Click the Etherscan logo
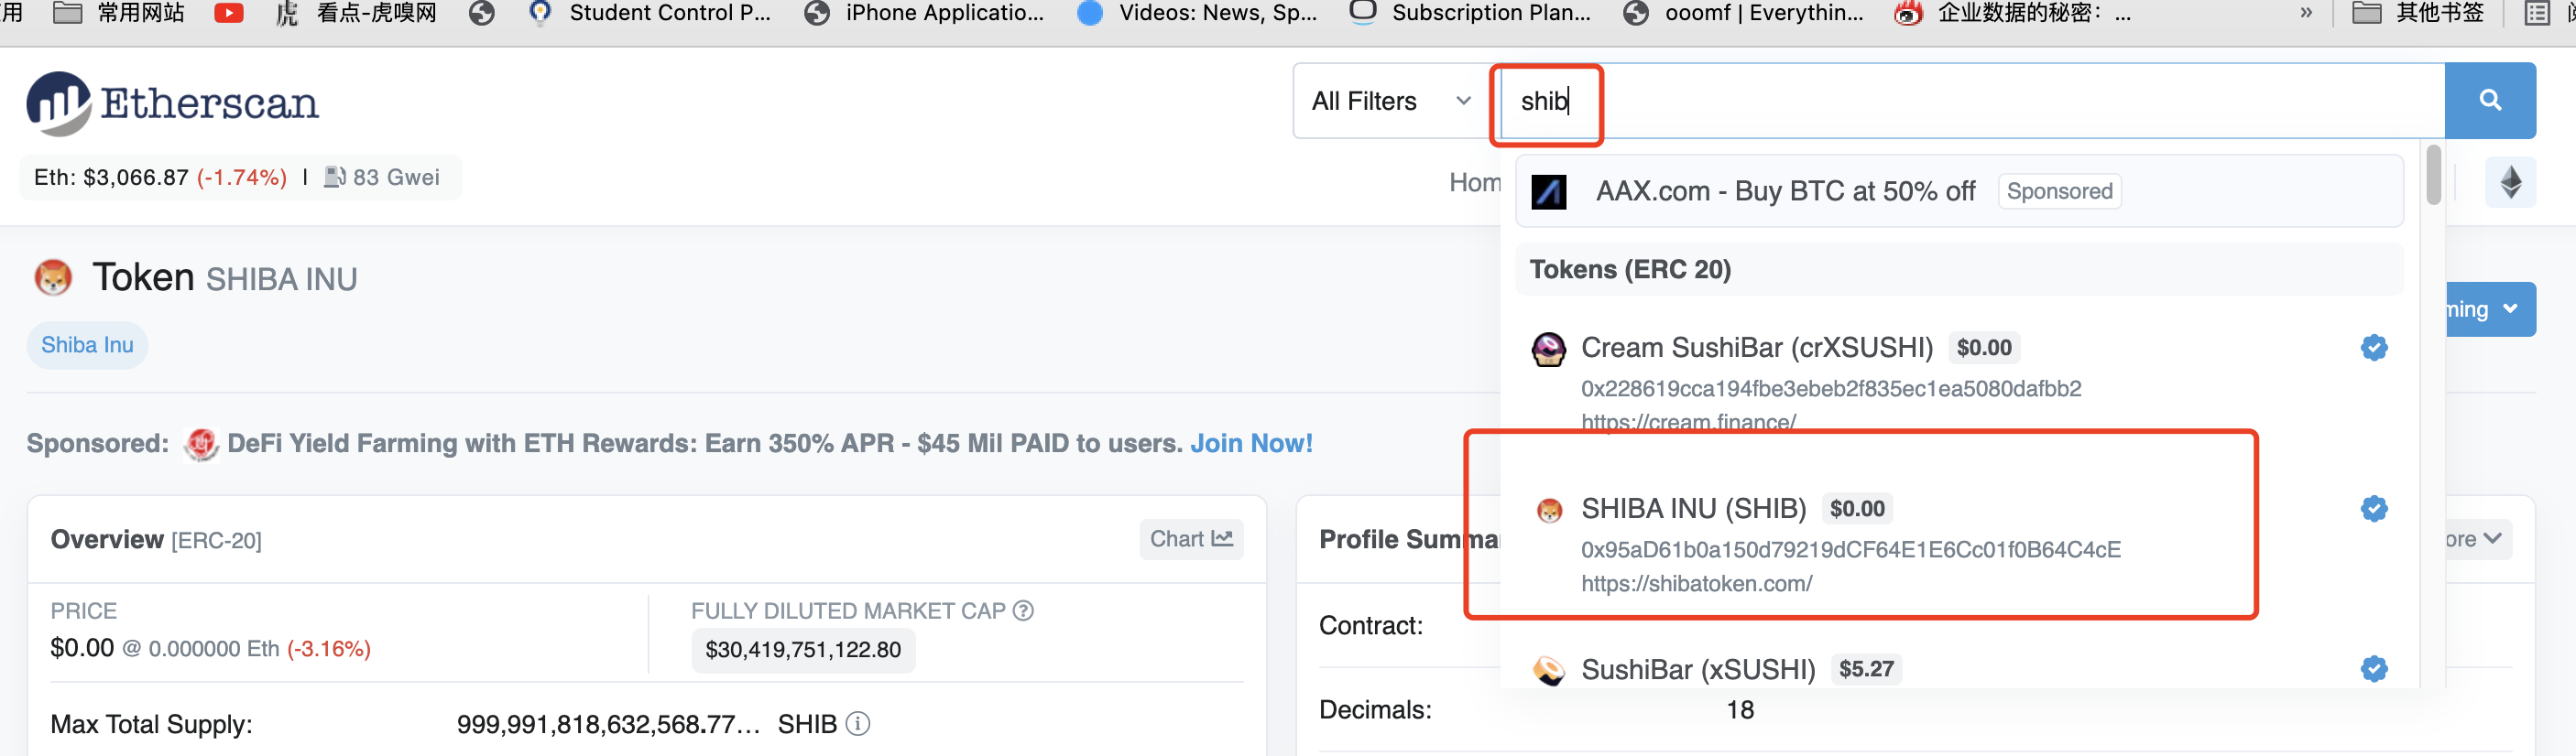 pos(173,103)
